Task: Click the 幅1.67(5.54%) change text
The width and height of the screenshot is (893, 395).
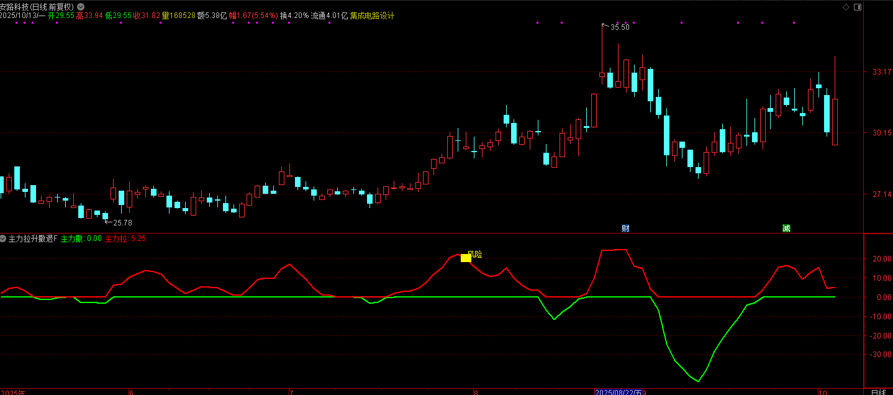Action: [x=253, y=16]
